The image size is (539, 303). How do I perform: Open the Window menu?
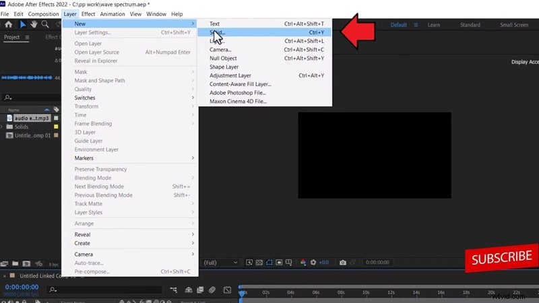156,14
